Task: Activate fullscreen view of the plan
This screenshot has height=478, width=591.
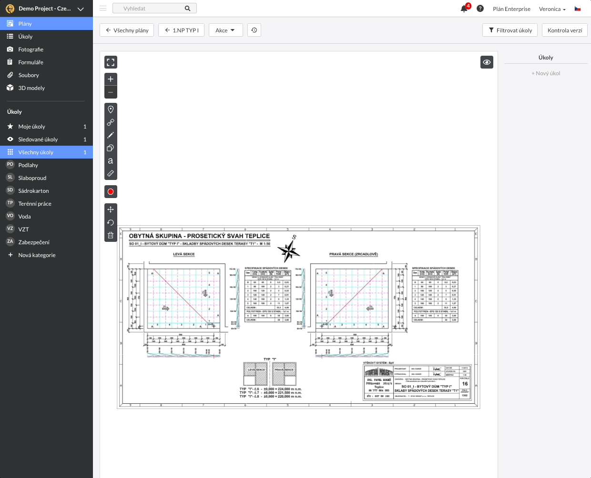Action: (x=111, y=62)
